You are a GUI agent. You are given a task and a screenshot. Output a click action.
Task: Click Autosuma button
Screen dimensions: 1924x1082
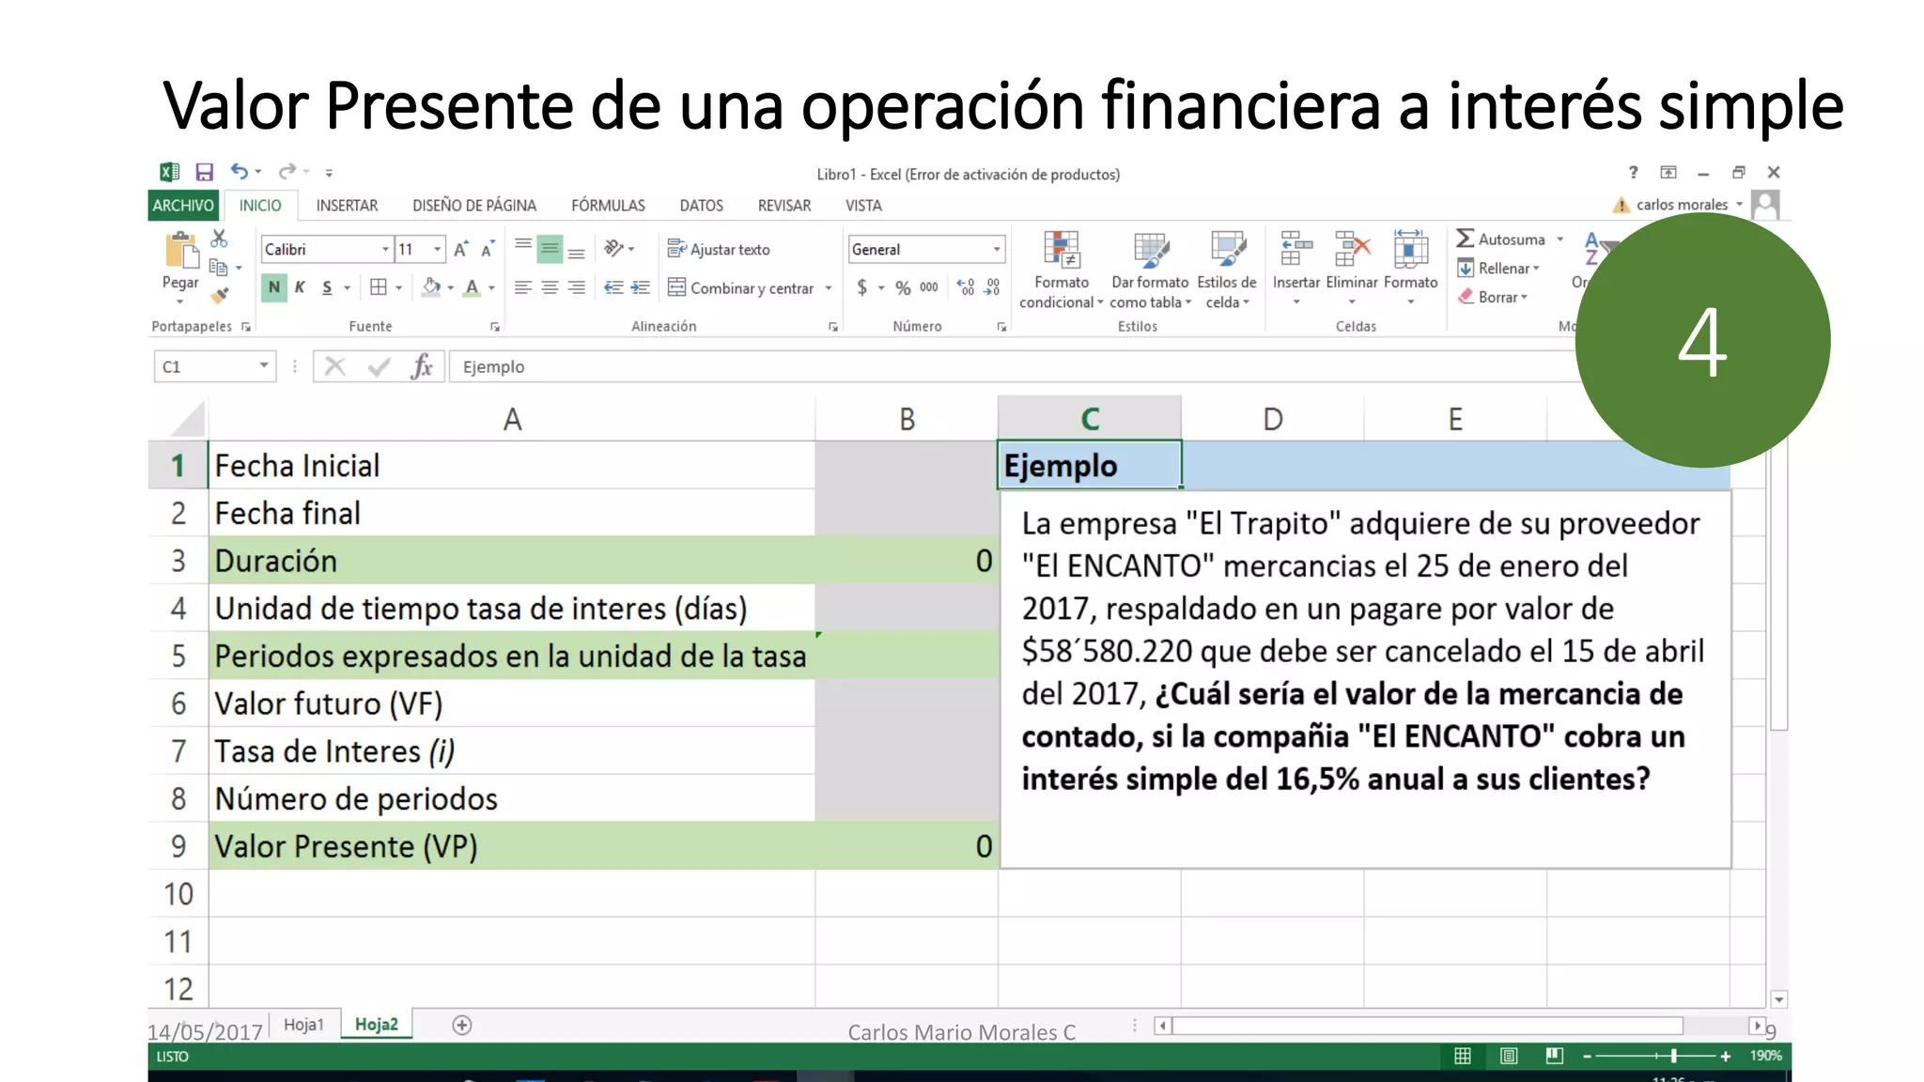(x=1501, y=240)
